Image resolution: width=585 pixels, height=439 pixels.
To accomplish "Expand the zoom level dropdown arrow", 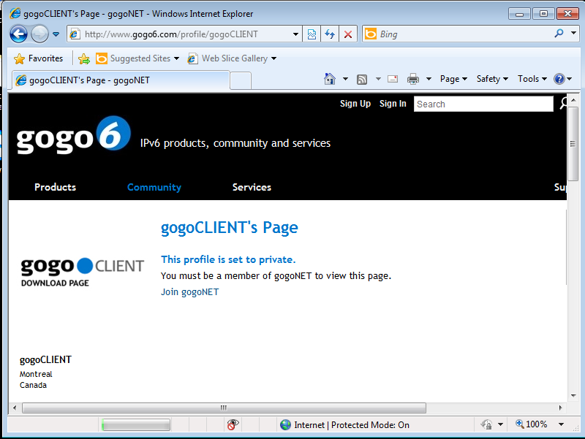I will pos(561,424).
